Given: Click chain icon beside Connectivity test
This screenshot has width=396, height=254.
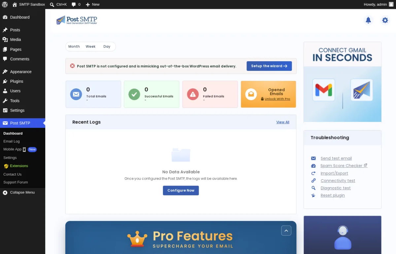Looking at the screenshot, I should pos(313,181).
